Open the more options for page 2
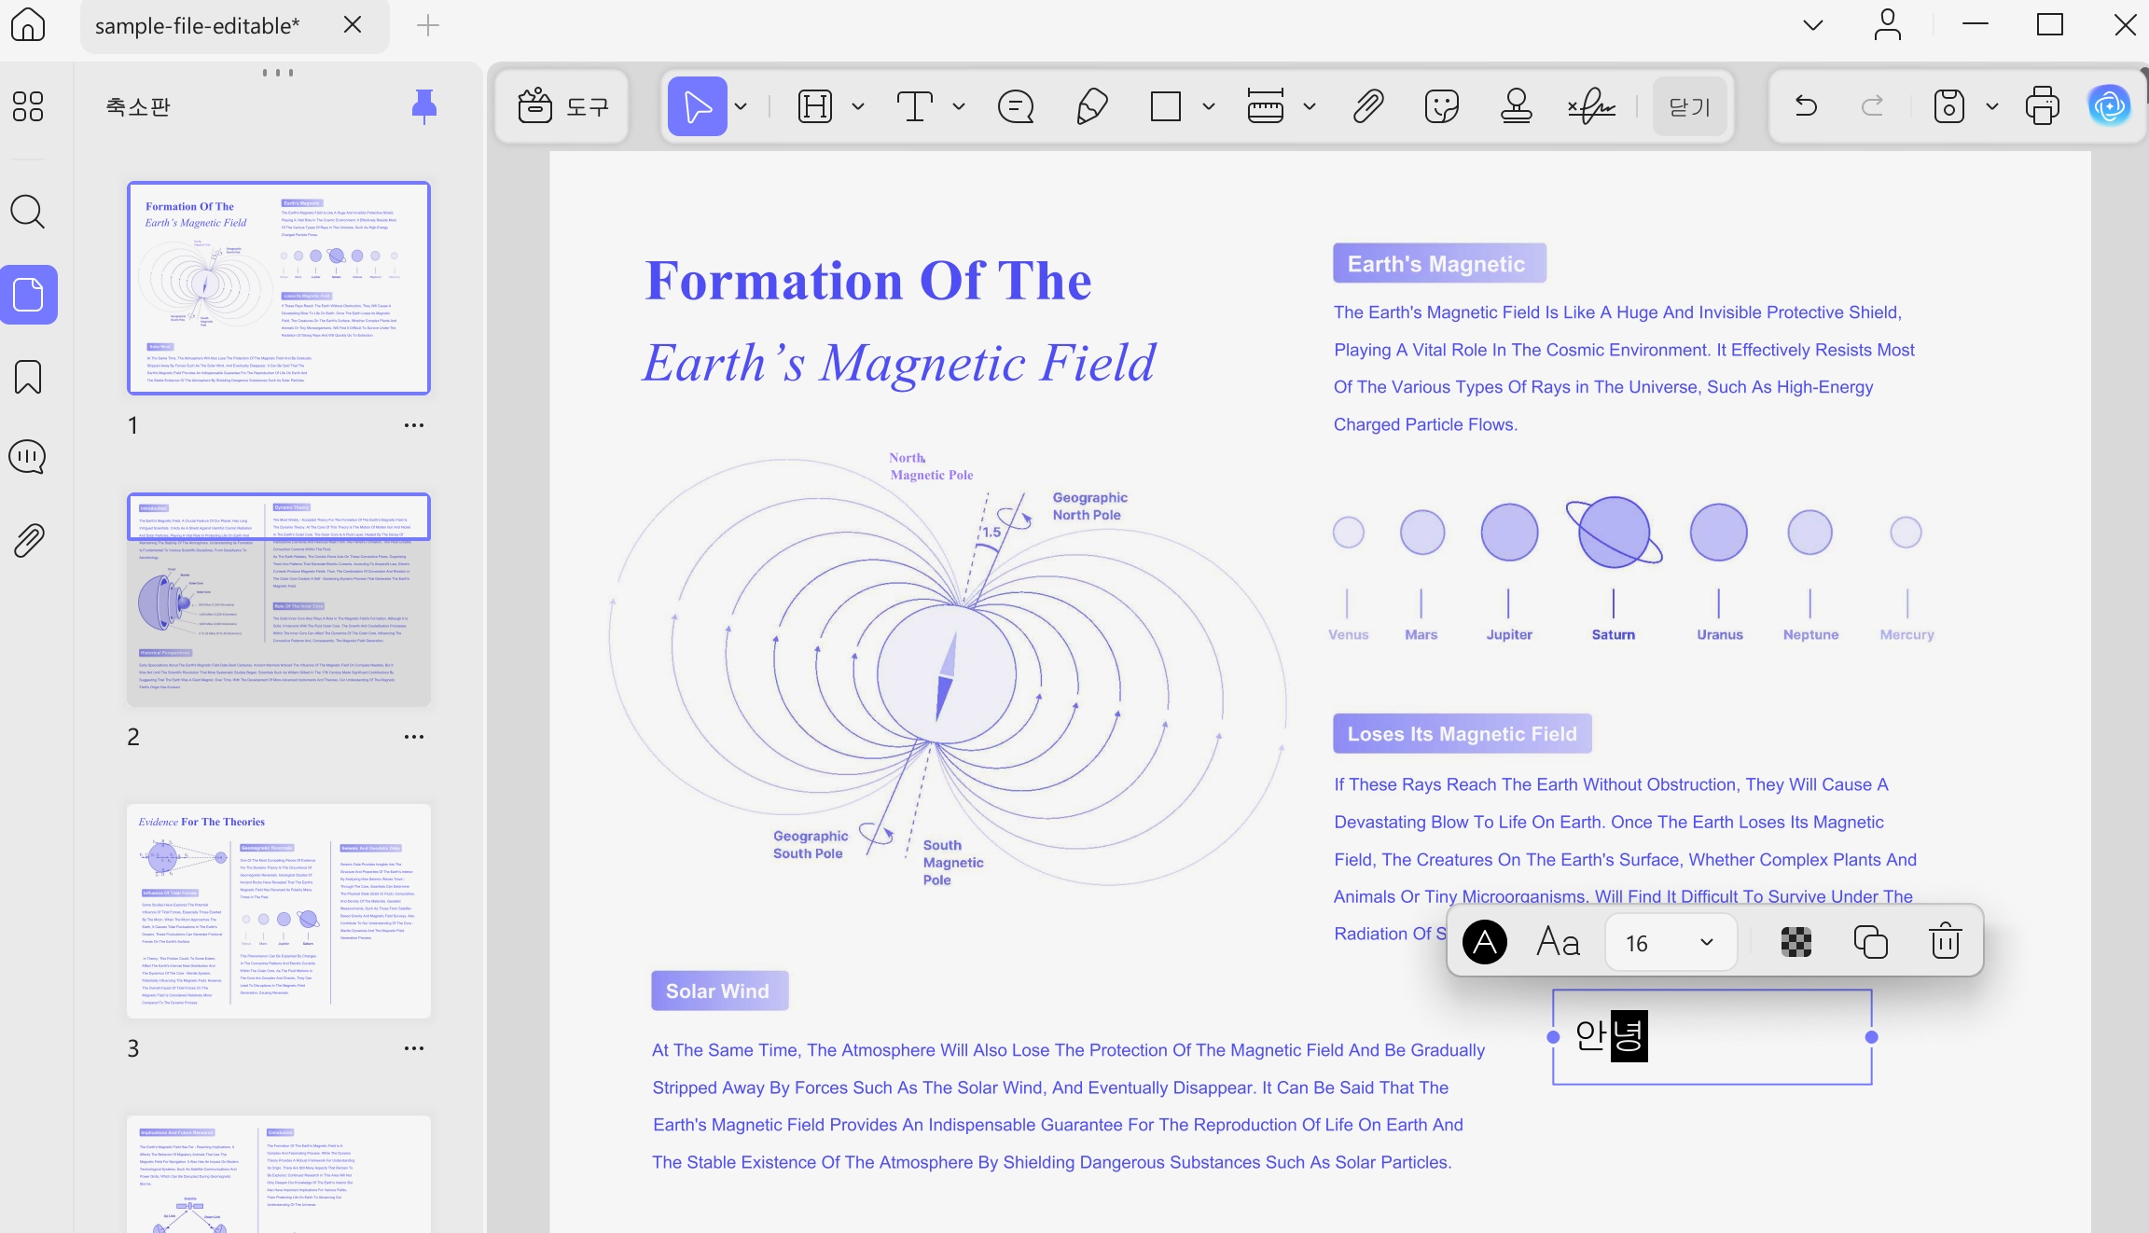2149x1233 pixels. coord(414,737)
